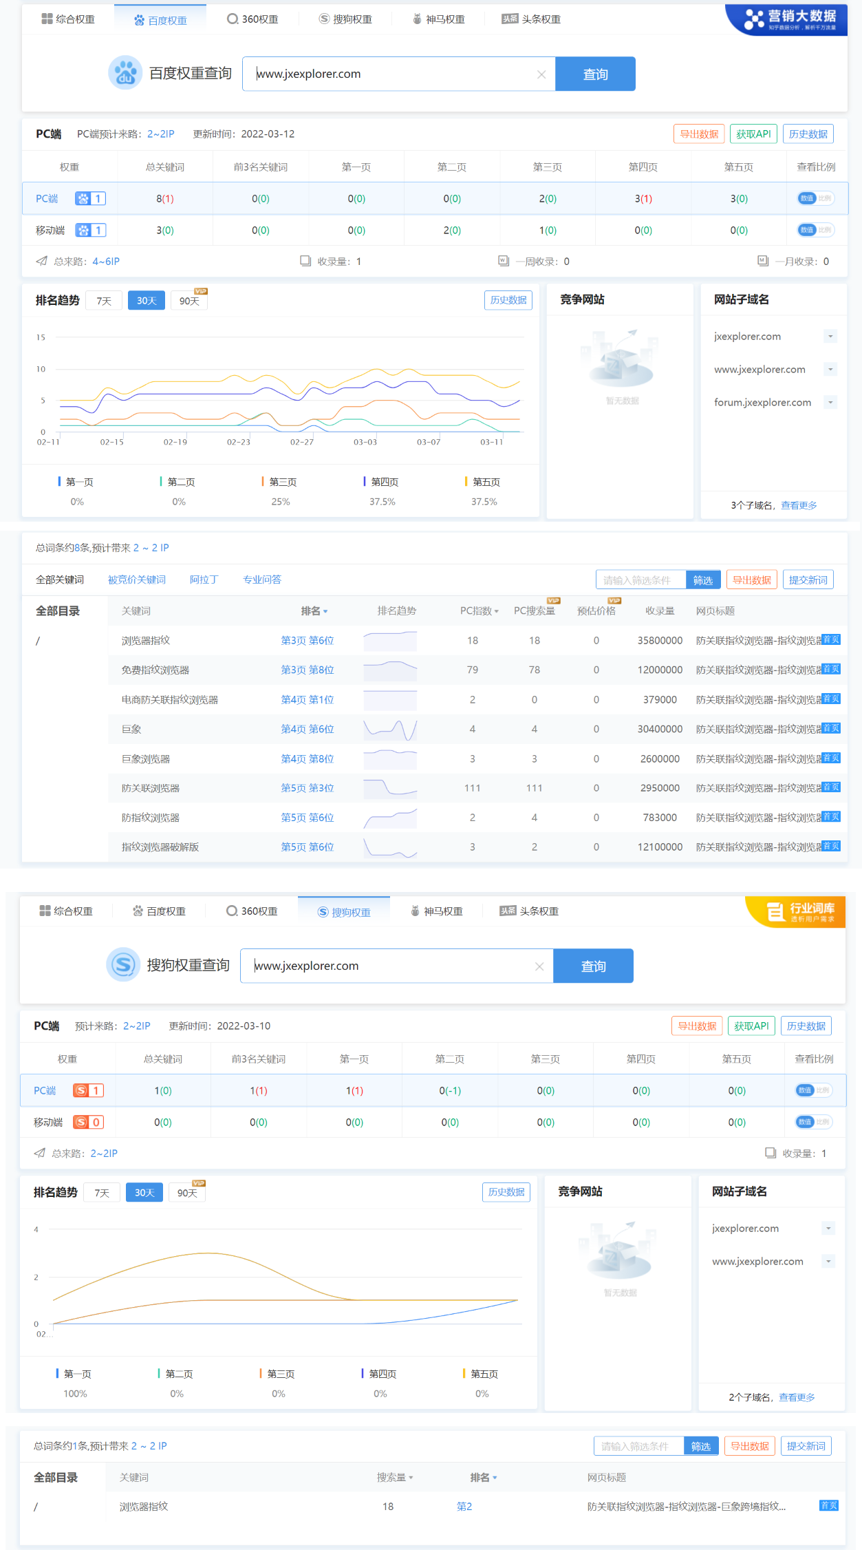
Task: Expand www.jxexplorer.com in the Baidu subdomain list
Action: tap(830, 370)
